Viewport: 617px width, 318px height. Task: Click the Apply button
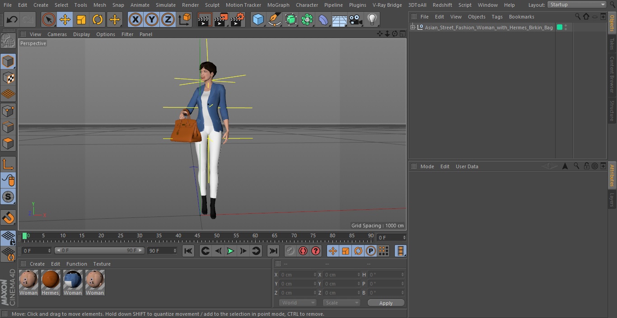[386, 303]
